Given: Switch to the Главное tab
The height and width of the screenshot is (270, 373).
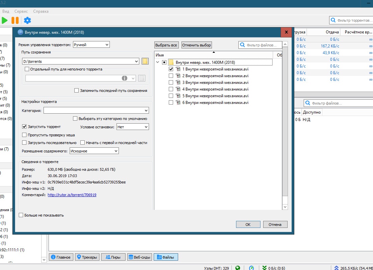Looking at the screenshot, I should [x=61, y=257].
